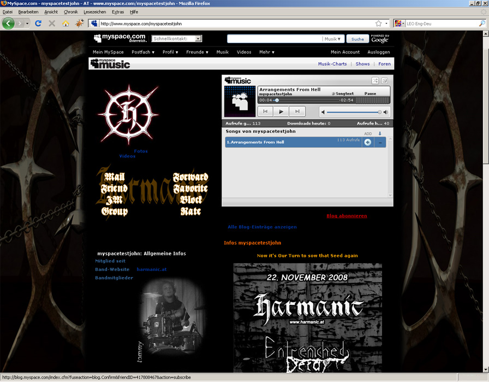Open the Musik search category dropdown
This screenshot has height=382, width=489.
pos(332,39)
